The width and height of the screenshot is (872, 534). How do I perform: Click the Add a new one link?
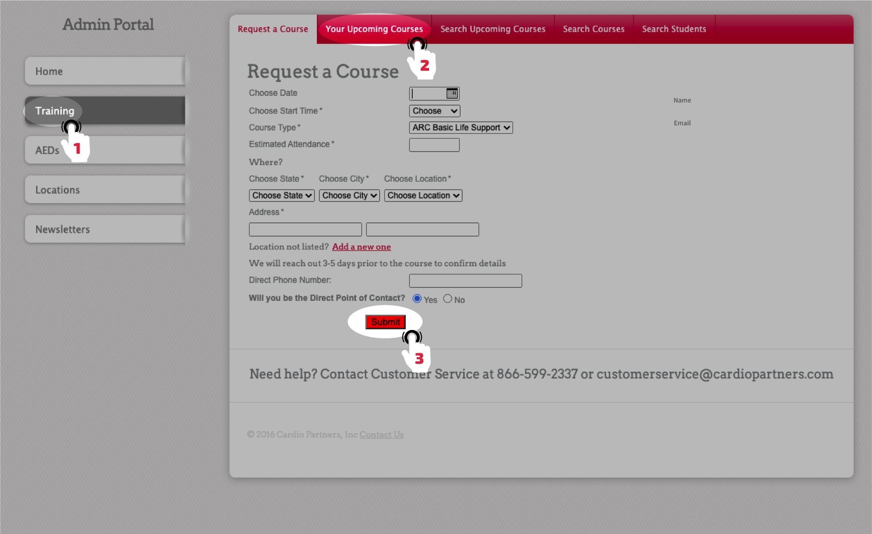361,247
